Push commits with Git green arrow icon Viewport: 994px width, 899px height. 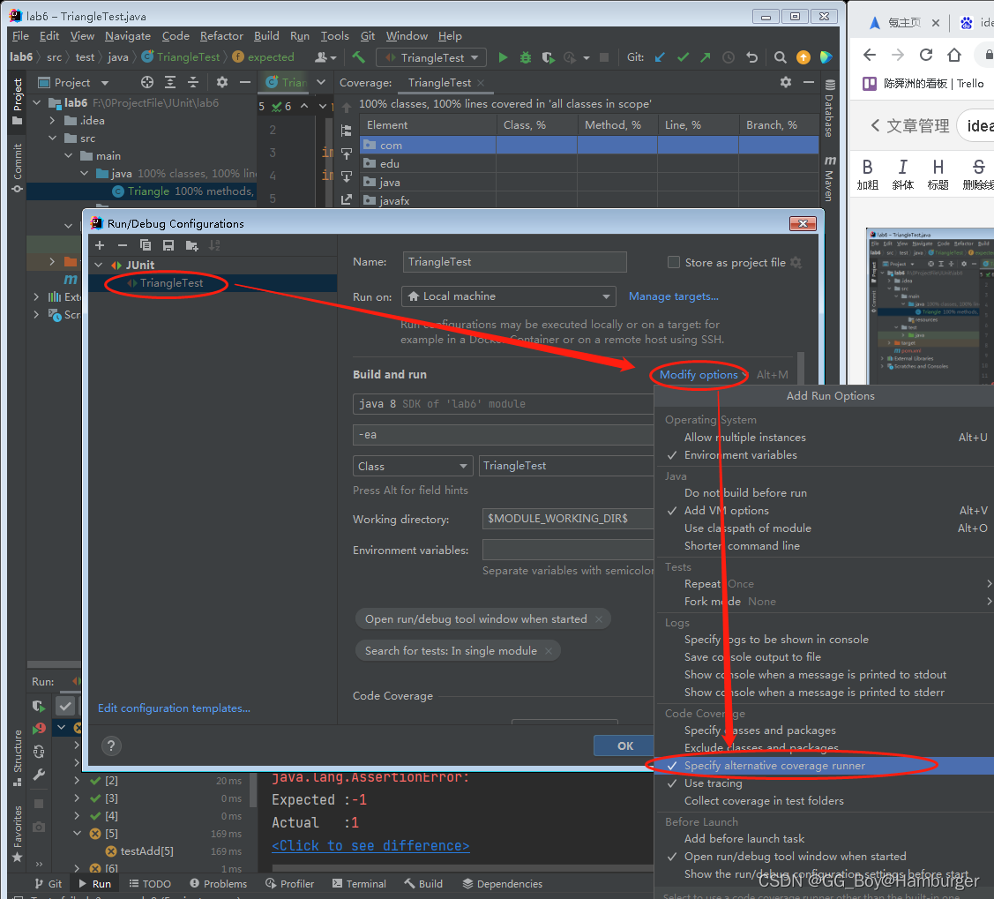click(x=705, y=57)
